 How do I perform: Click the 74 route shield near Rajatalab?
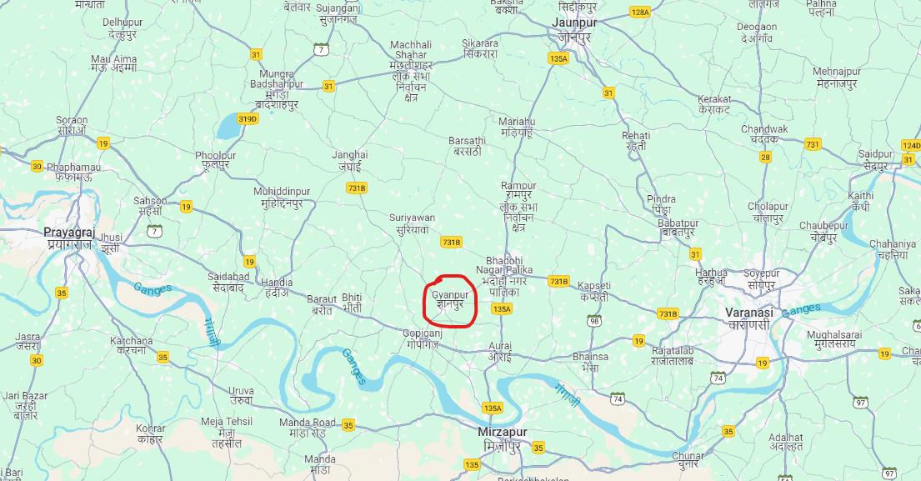(x=718, y=378)
